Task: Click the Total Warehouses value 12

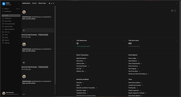Action: (77, 44)
